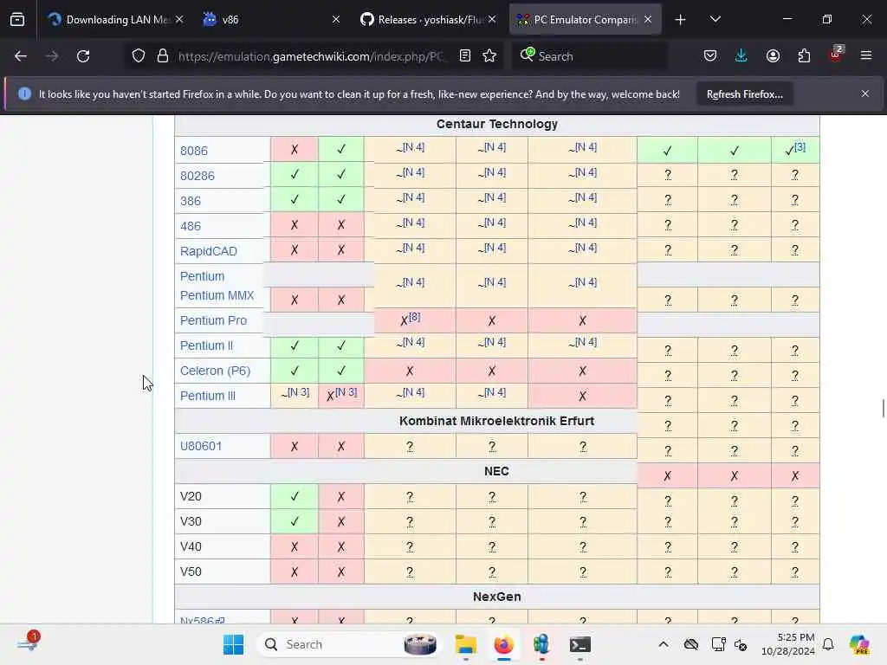Open Firefox downloads panel
Screen dimensions: 887x665
741,55
